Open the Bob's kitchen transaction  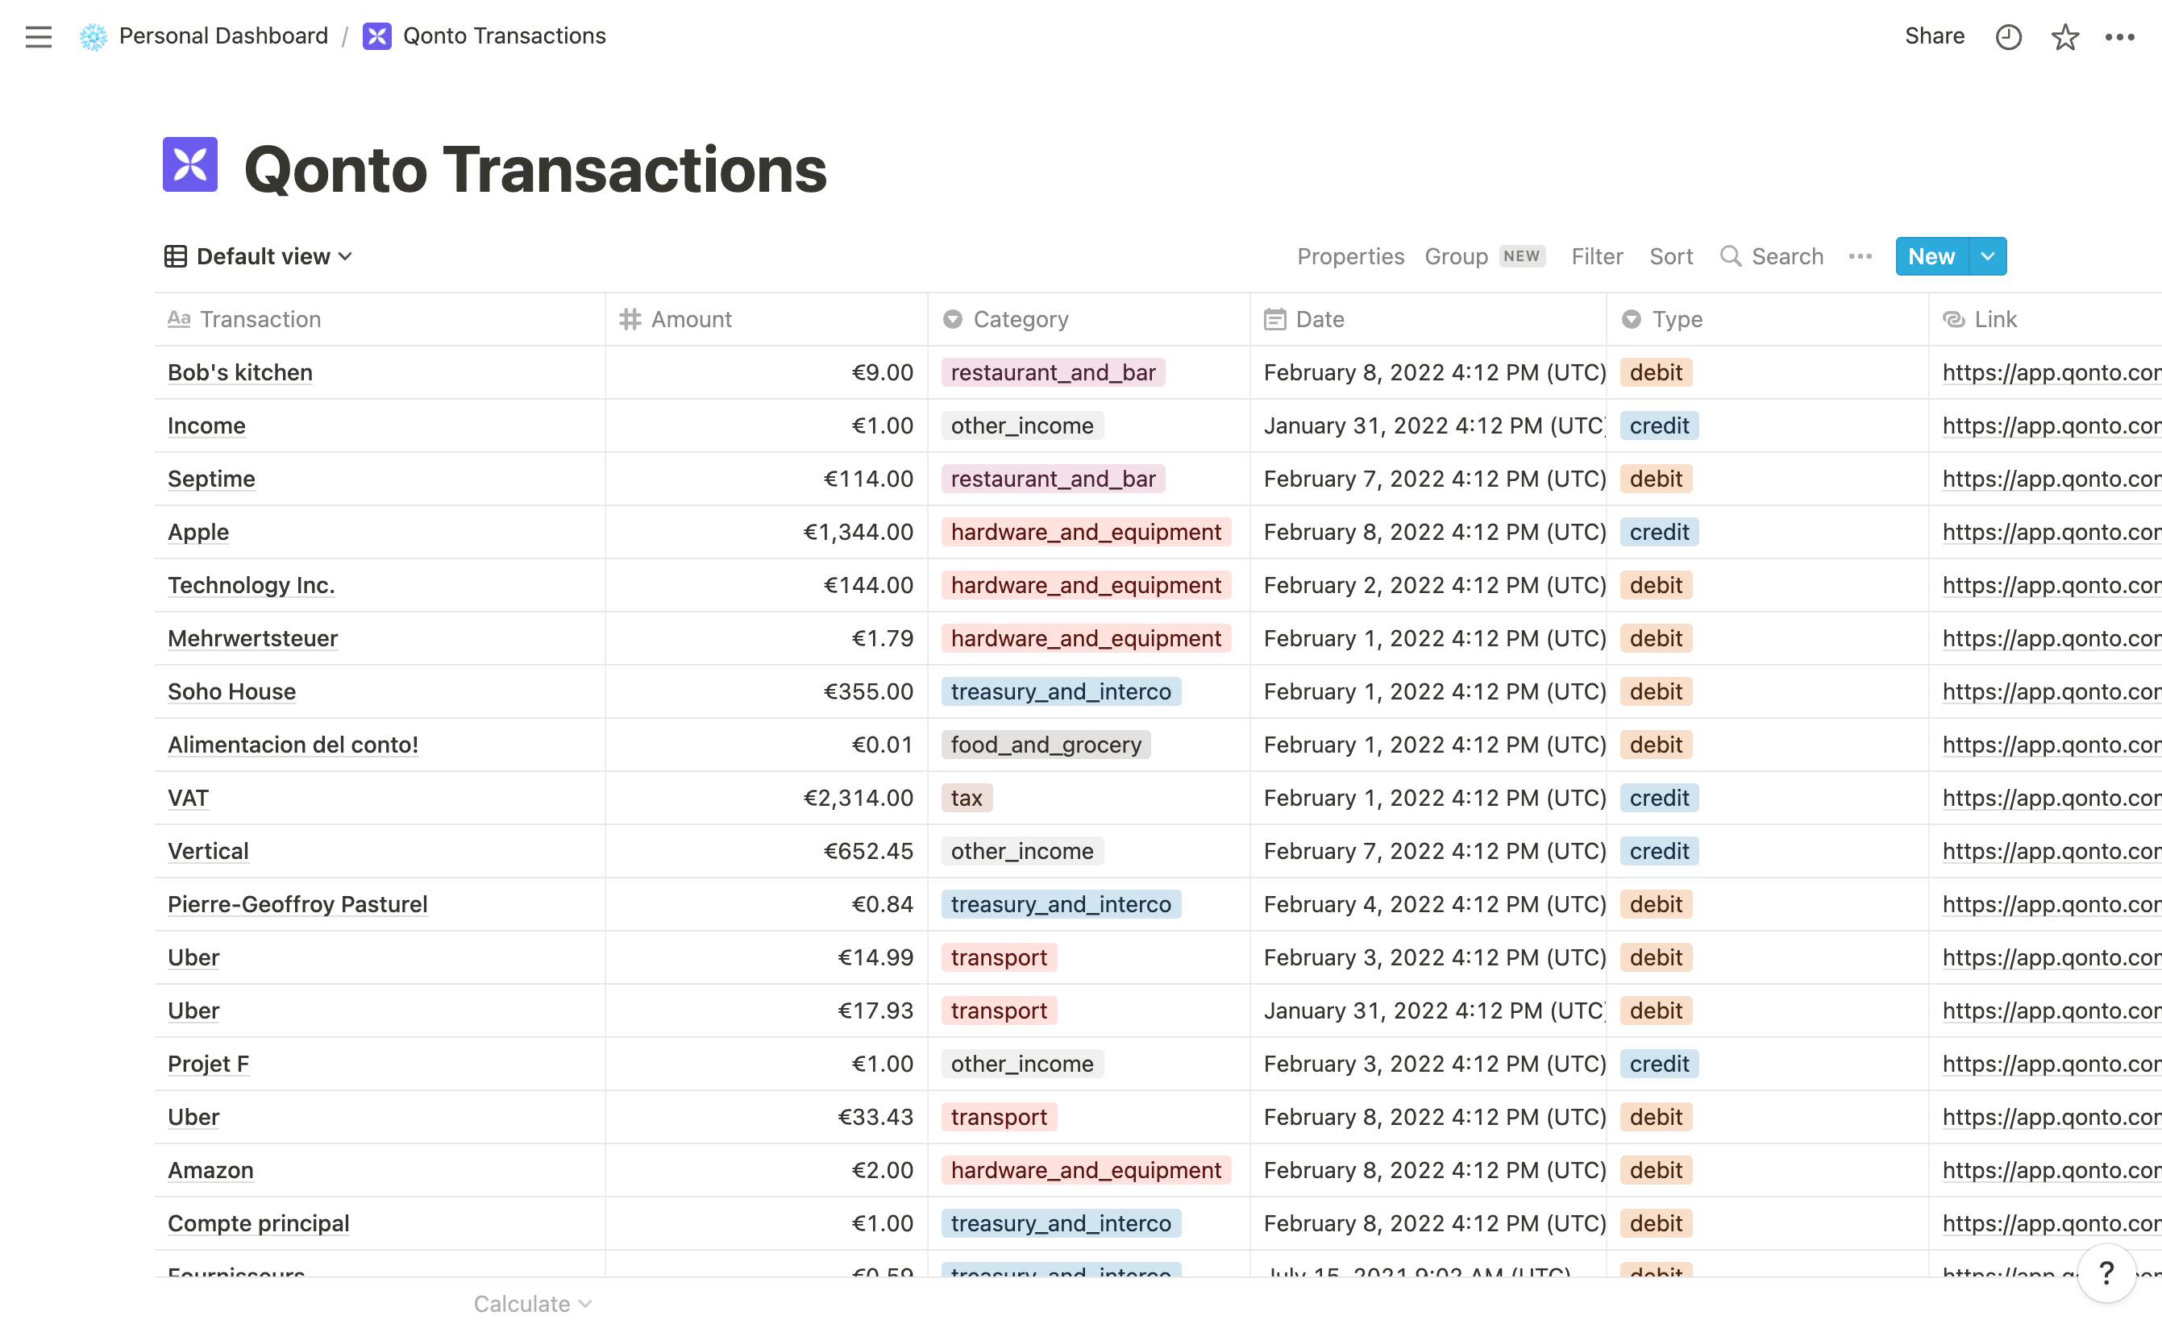click(x=240, y=372)
